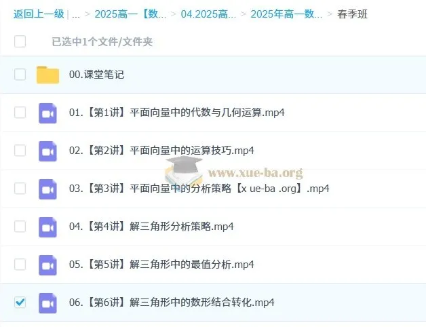
Task: Open file 03.【第3讲】平面向量中的分析策略
Action: pyautogui.click(x=199, y=189)
